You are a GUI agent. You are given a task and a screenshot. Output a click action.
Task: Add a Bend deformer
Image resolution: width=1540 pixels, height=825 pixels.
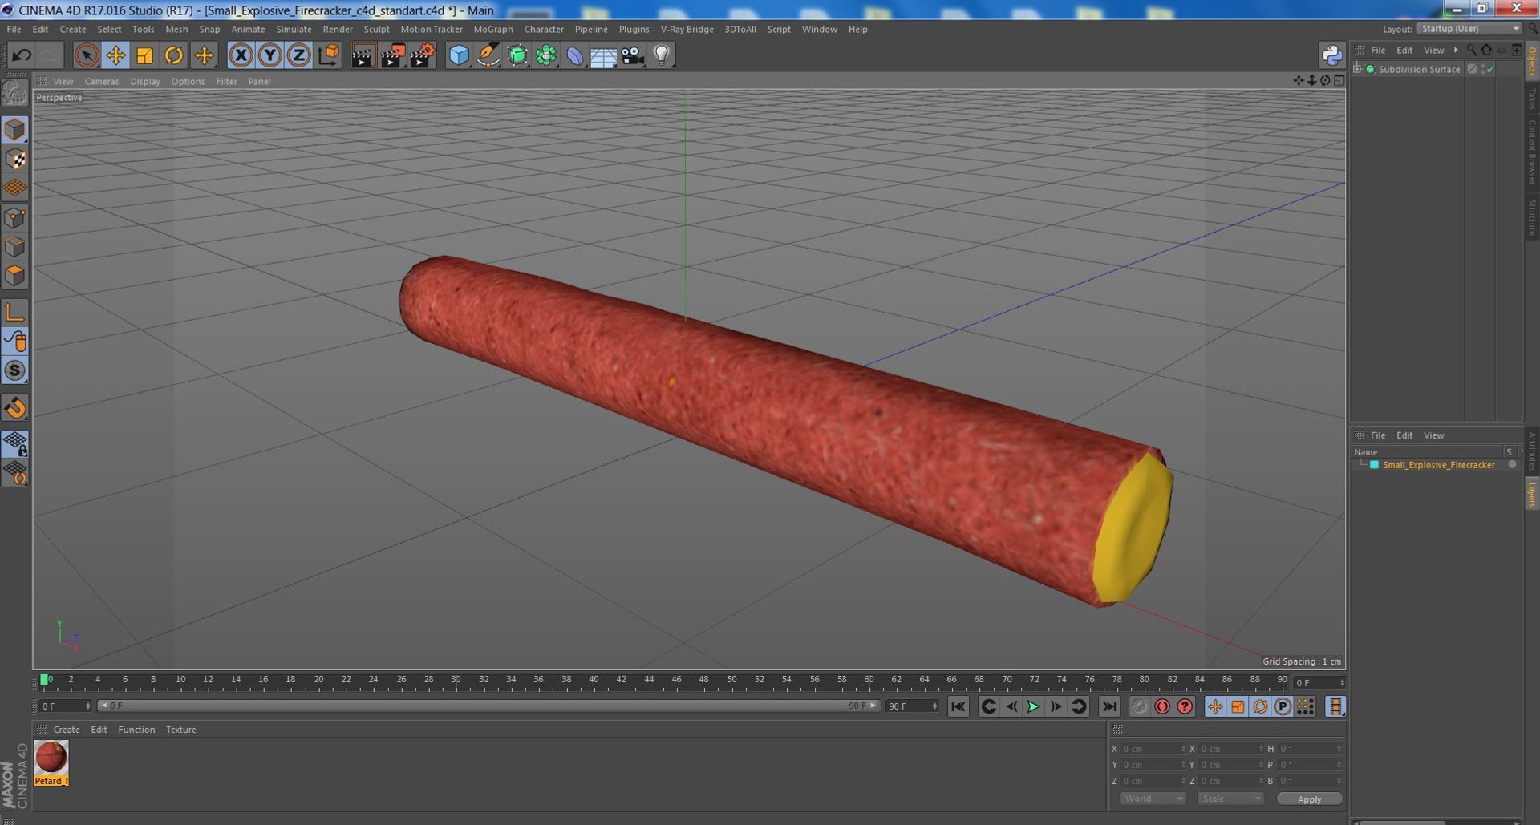pos(575,55)
